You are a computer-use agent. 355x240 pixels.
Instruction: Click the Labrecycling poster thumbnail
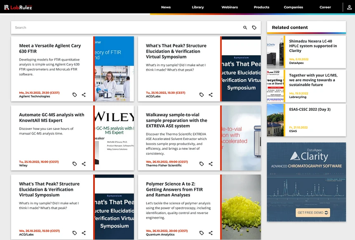(275, 86)
